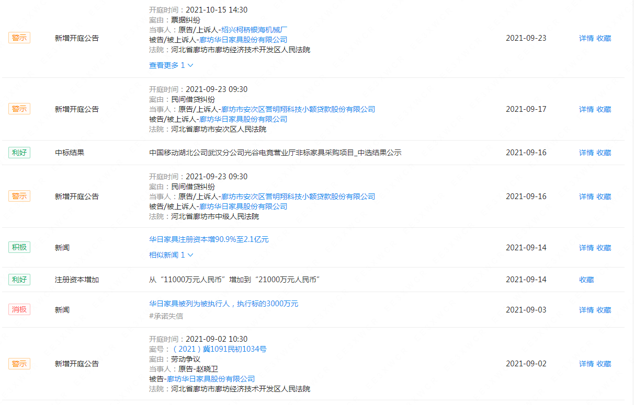Click 收藏 for the 注册资本增加 row
Image resolution: width=634 pixels, height=405 pixels.
coord(586,280)
